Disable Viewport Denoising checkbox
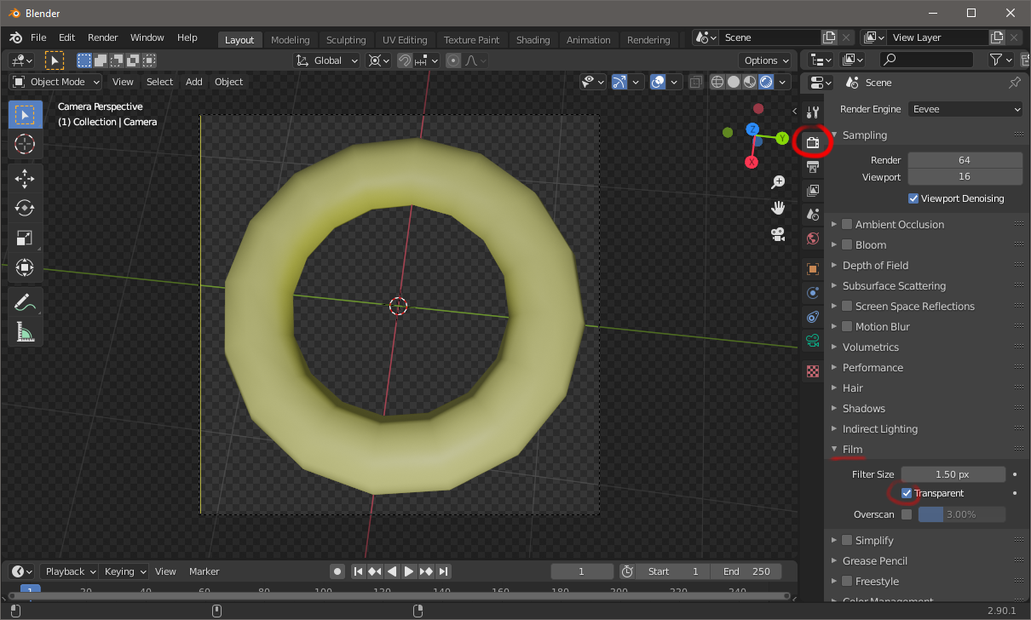The width and height of the screenshot is (1031, 620). tap(913, 198)
